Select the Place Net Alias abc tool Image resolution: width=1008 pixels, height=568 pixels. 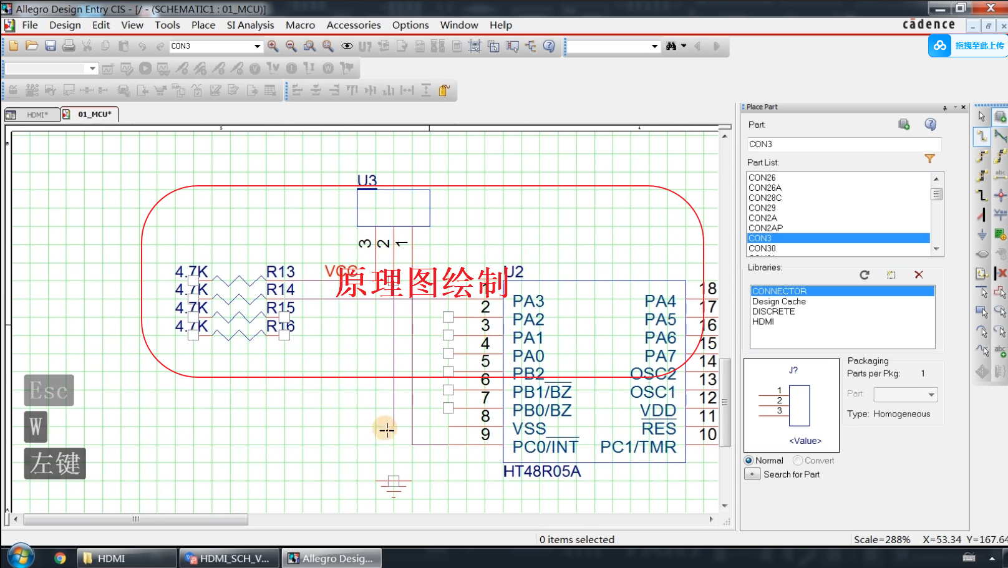[x=1001, y=175]
